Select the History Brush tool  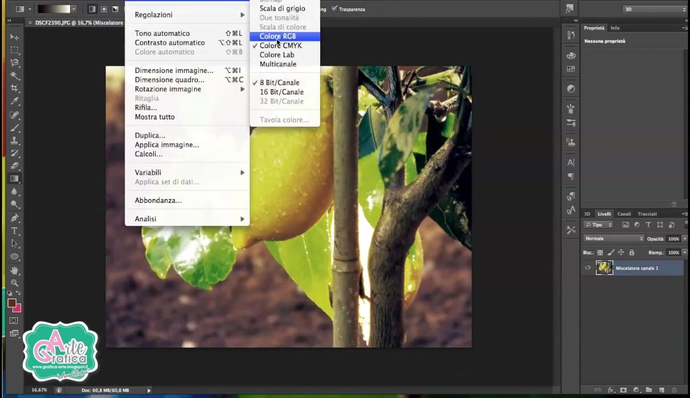click(15, 153)
